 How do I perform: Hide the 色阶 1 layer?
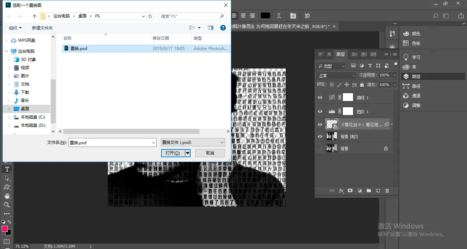320,112
